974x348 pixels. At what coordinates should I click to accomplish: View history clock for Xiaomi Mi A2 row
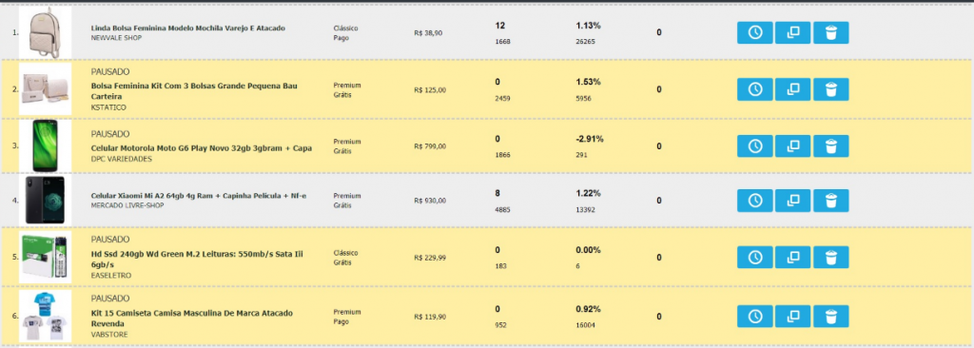(x=754, y=201)
